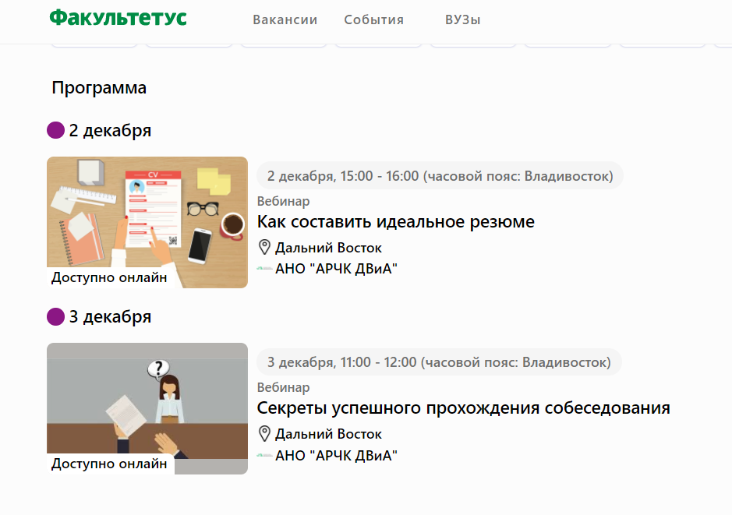Click the 2 декабря 15:00 - 16:00 time badge
732x515 pixels.
[440, 176]
